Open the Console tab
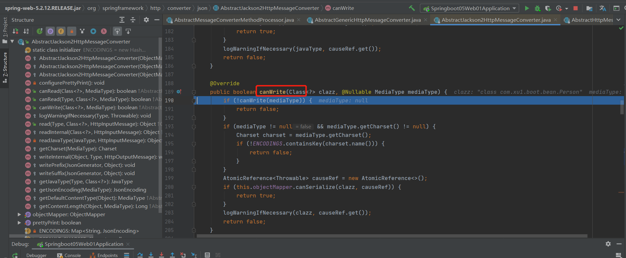Screen dimensions: 626x258 pyautogui.click(x=69, y=255)
